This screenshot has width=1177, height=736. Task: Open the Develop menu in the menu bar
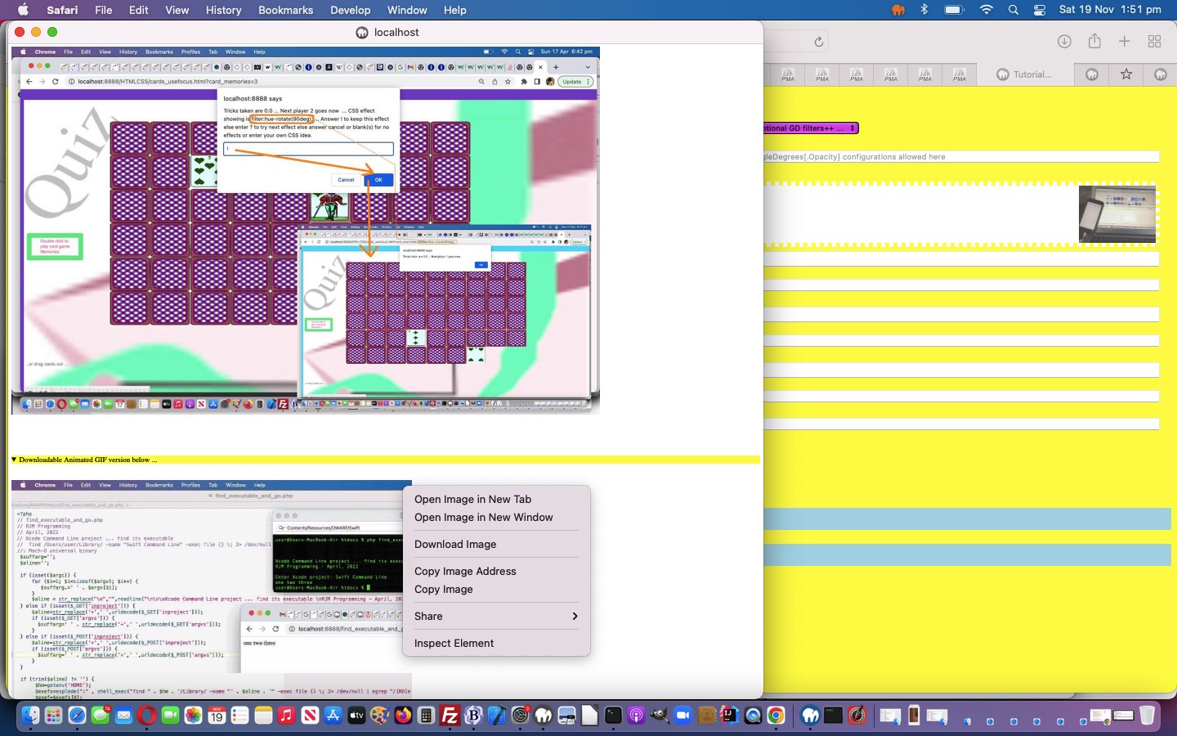[x=350, y=10]
